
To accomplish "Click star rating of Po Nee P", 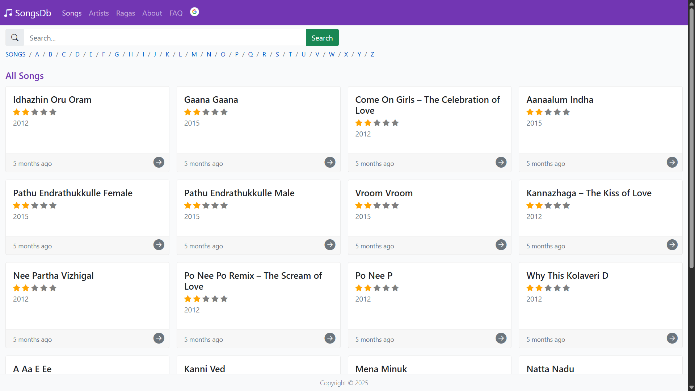I will (x=377, y=288).
